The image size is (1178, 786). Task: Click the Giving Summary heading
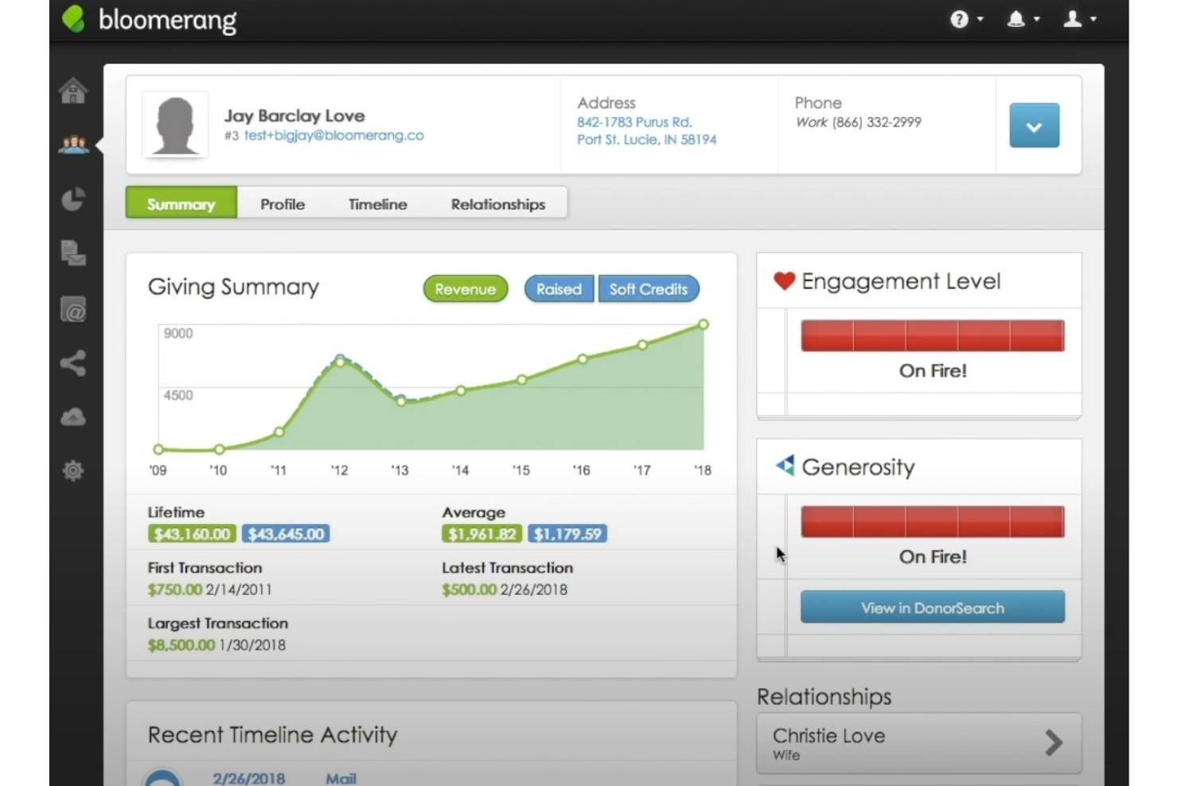pyautogui.click(x=233, y=287)
